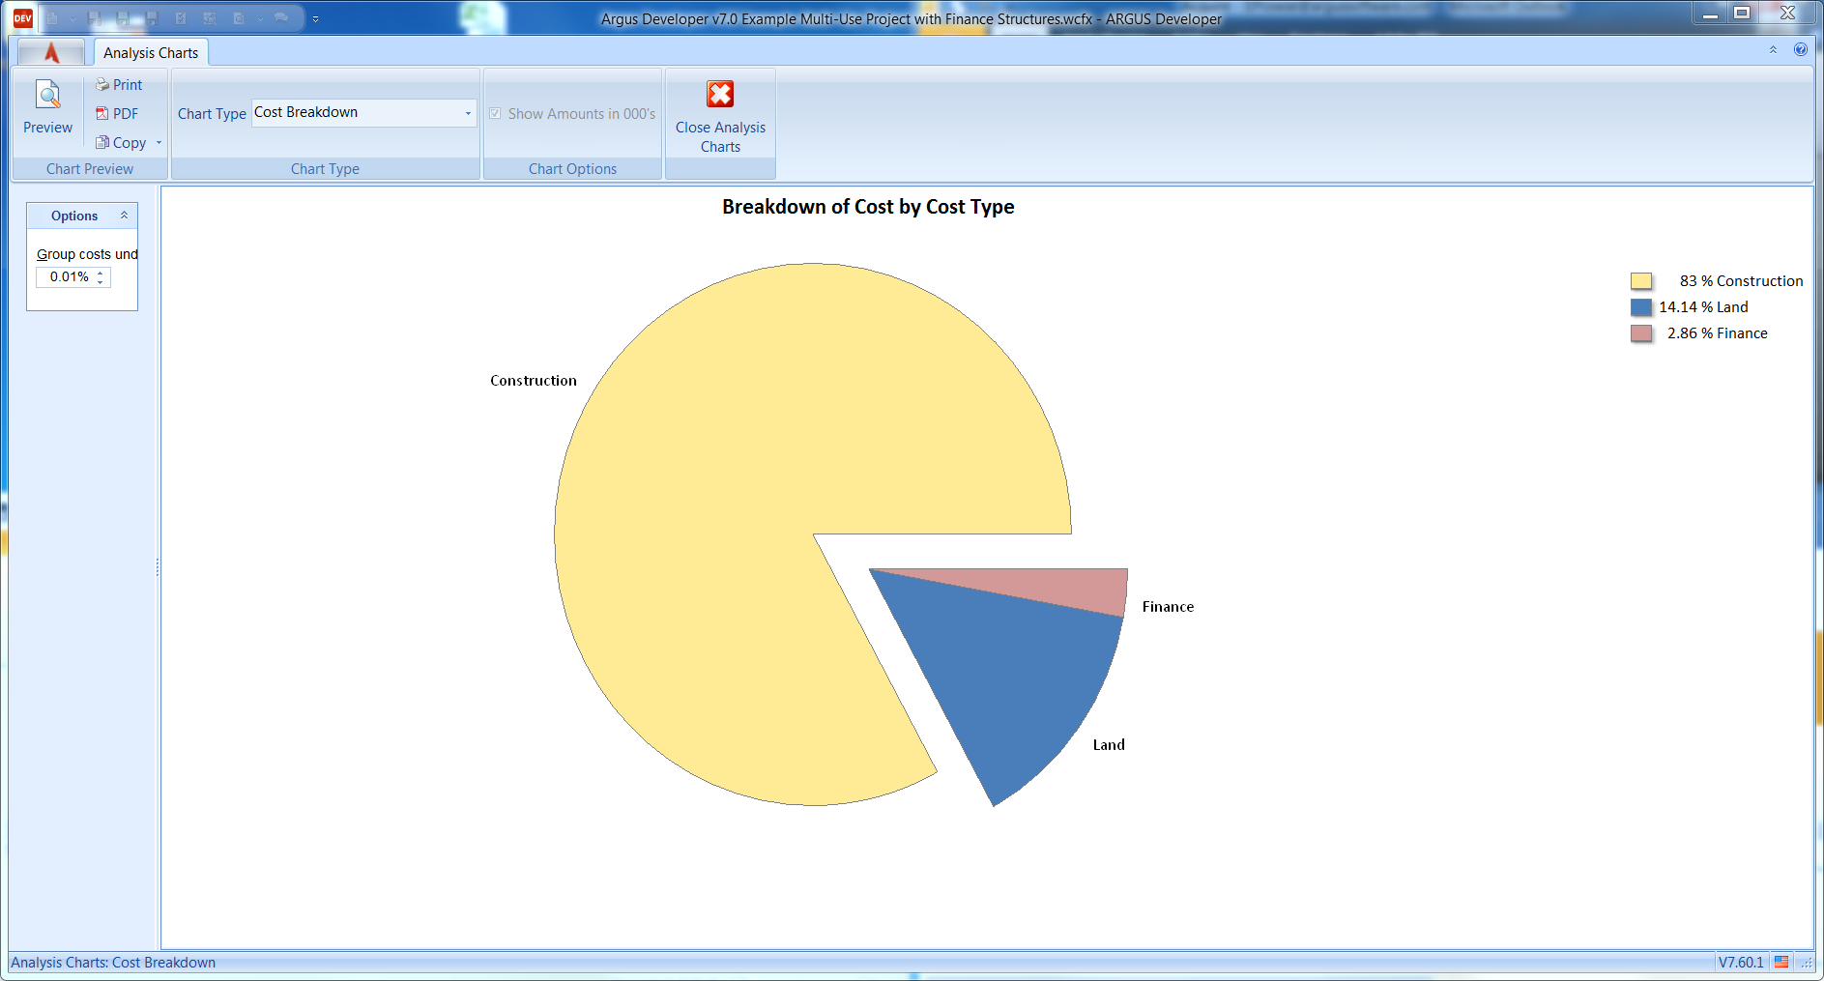Open the Copy dropdown arrow
Screen dimensions: 1824x981
coord(160,142)
